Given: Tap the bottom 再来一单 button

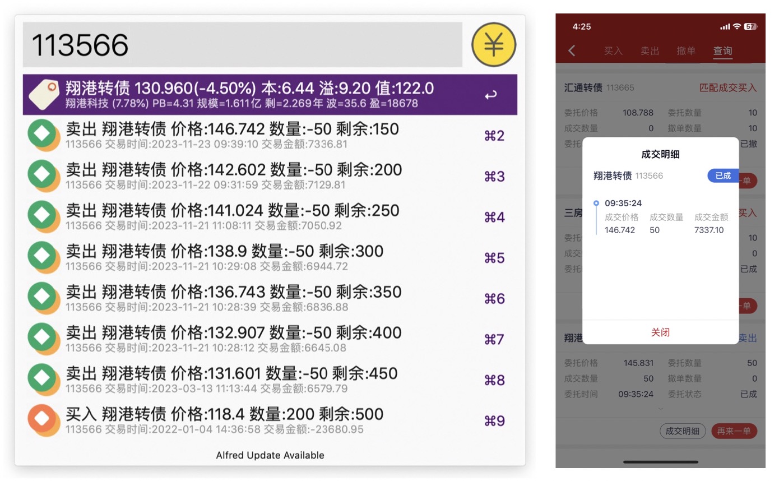Looking at the screenshot, I should 734,431.
